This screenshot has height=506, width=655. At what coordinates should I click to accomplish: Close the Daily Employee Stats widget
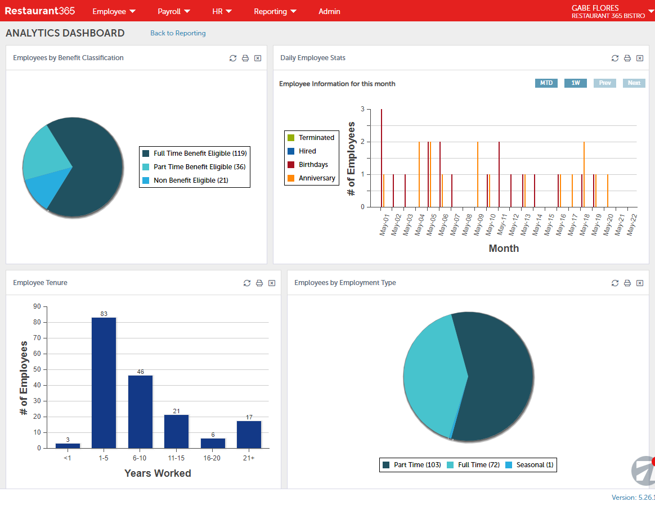(640, 58)
